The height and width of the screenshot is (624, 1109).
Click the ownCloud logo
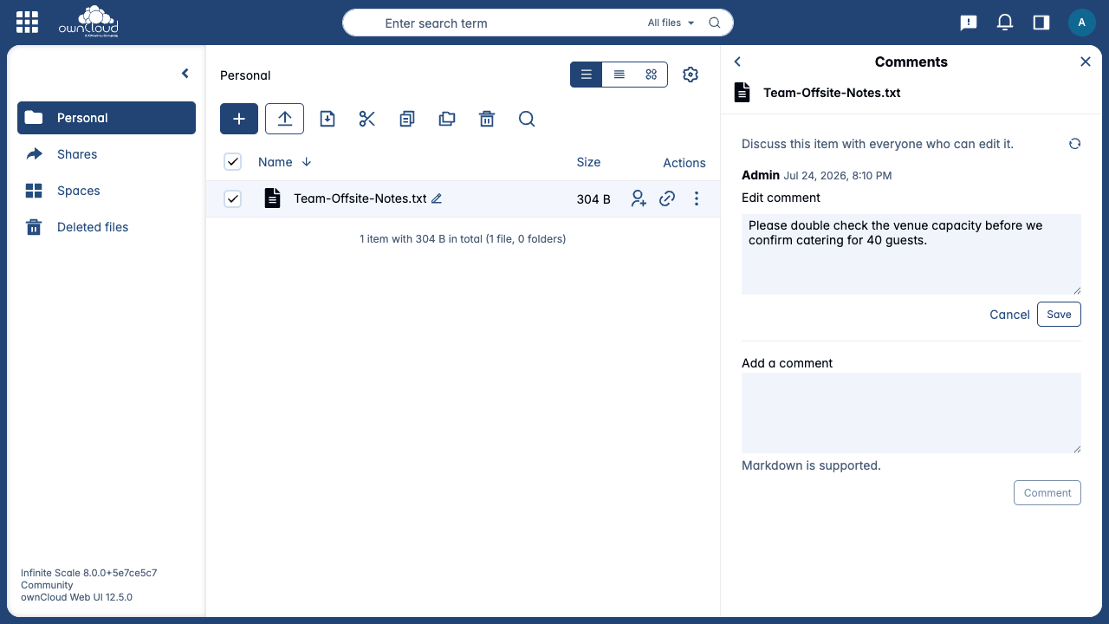coord(88,23)
